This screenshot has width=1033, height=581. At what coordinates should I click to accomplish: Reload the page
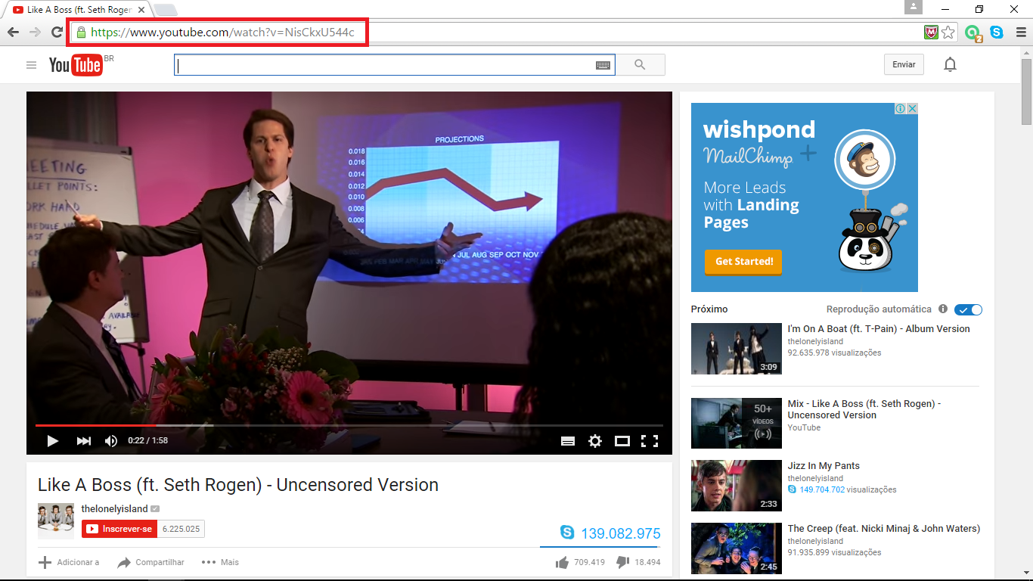[x=57, y=32]
